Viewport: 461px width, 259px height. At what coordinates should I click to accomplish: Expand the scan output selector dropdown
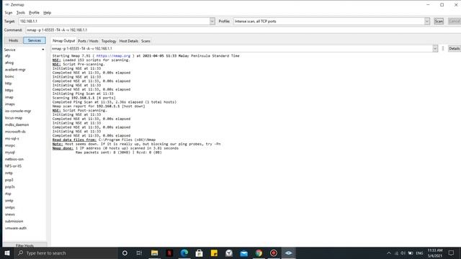pos(435,48)
